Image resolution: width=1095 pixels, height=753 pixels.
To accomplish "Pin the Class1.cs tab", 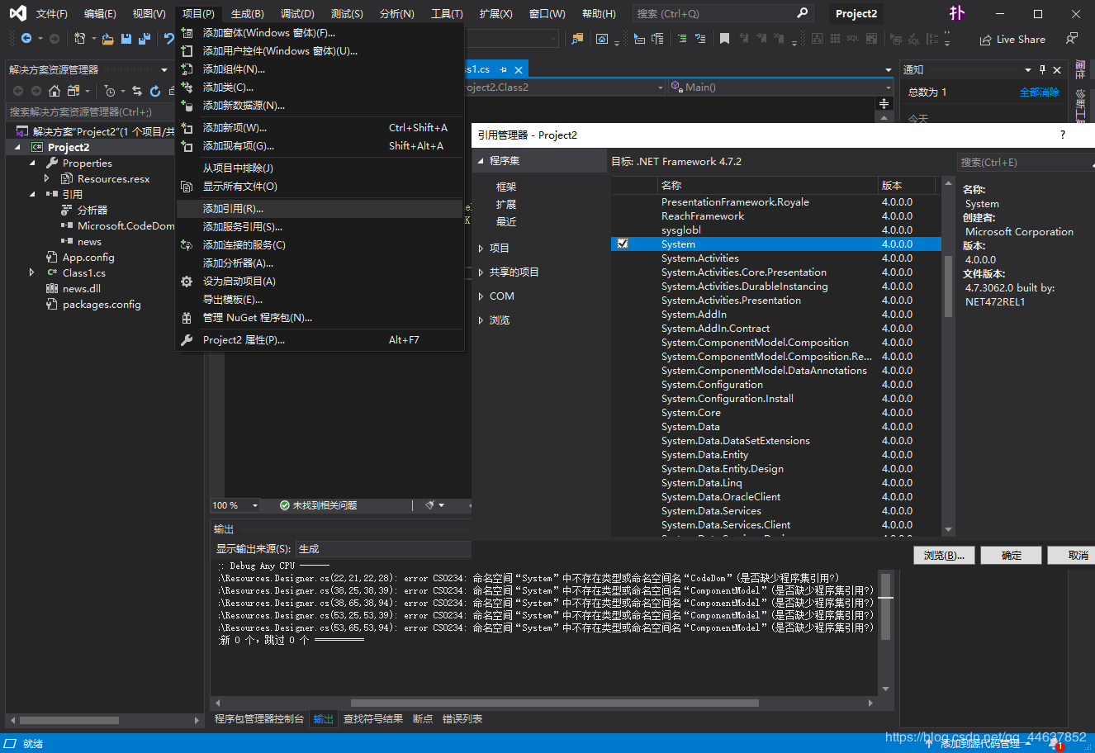I will click(503, 70).
